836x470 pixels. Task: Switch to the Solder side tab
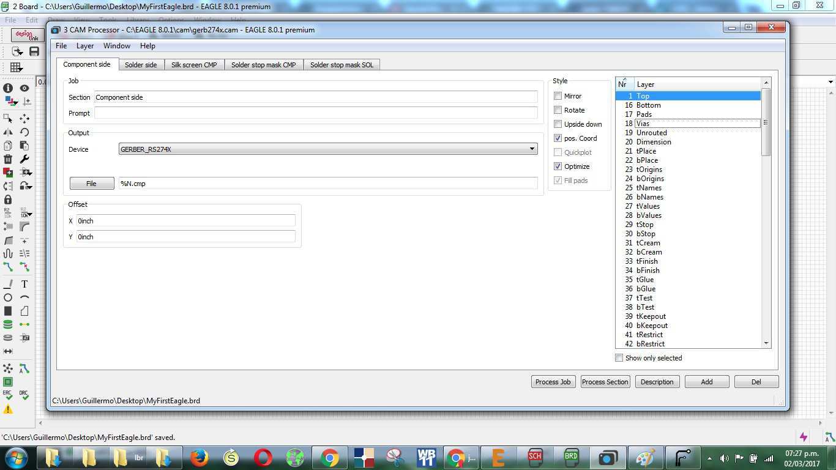(141, 65)
